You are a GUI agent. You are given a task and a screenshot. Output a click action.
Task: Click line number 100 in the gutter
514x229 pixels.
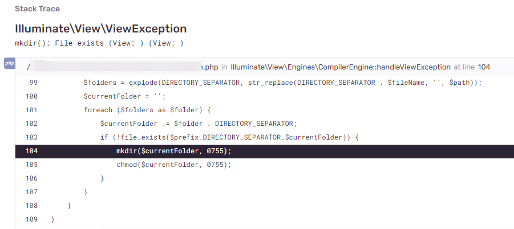31,96
